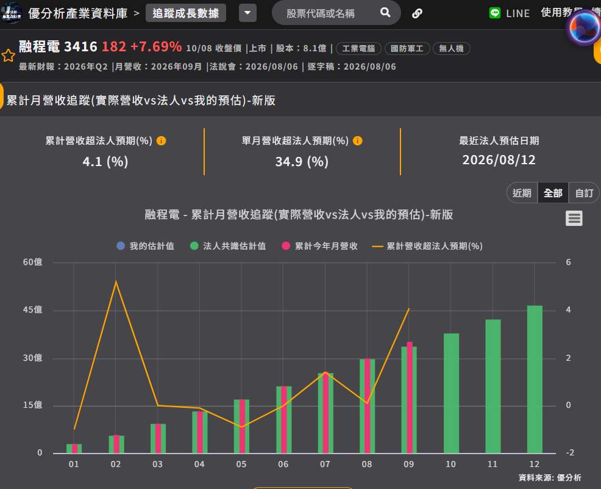Click the November green consensus bar
Viewport: 601px width, 489px height.
493,386
